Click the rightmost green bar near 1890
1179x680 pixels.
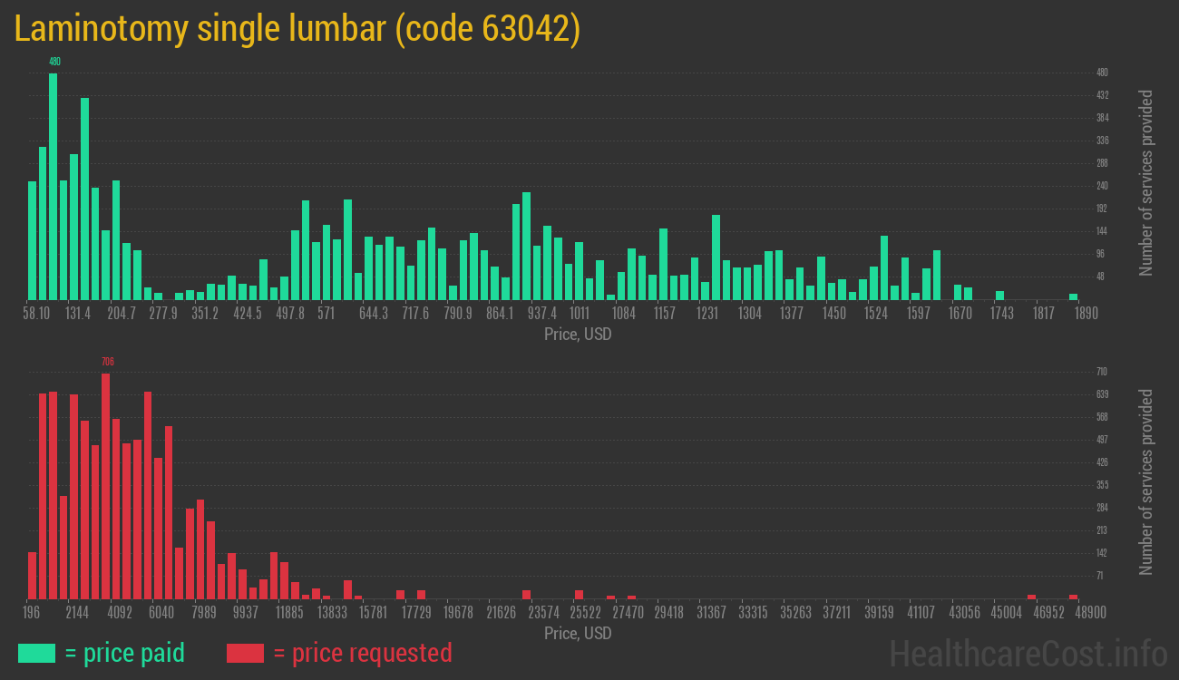click(1073, 296)
